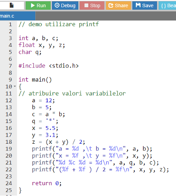The width and height of the screenshot is (176, 196).
Task: Click the 'float x, y, z;' declaration
Action: (x=42, y=45)
